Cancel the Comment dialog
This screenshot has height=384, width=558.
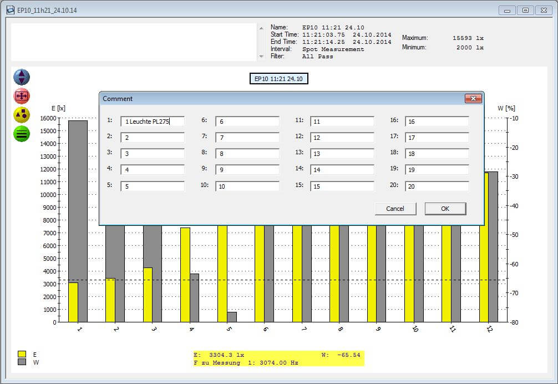click(x=395, y=209)
